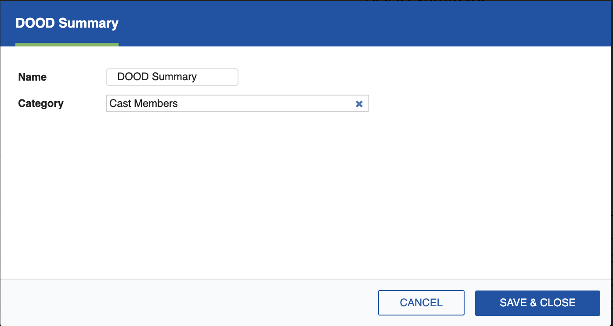Image resolution: width=613 pixels, height=326 pixels.
Task: Click the footer bar containing the buttons
Action: tap(176, 302)
